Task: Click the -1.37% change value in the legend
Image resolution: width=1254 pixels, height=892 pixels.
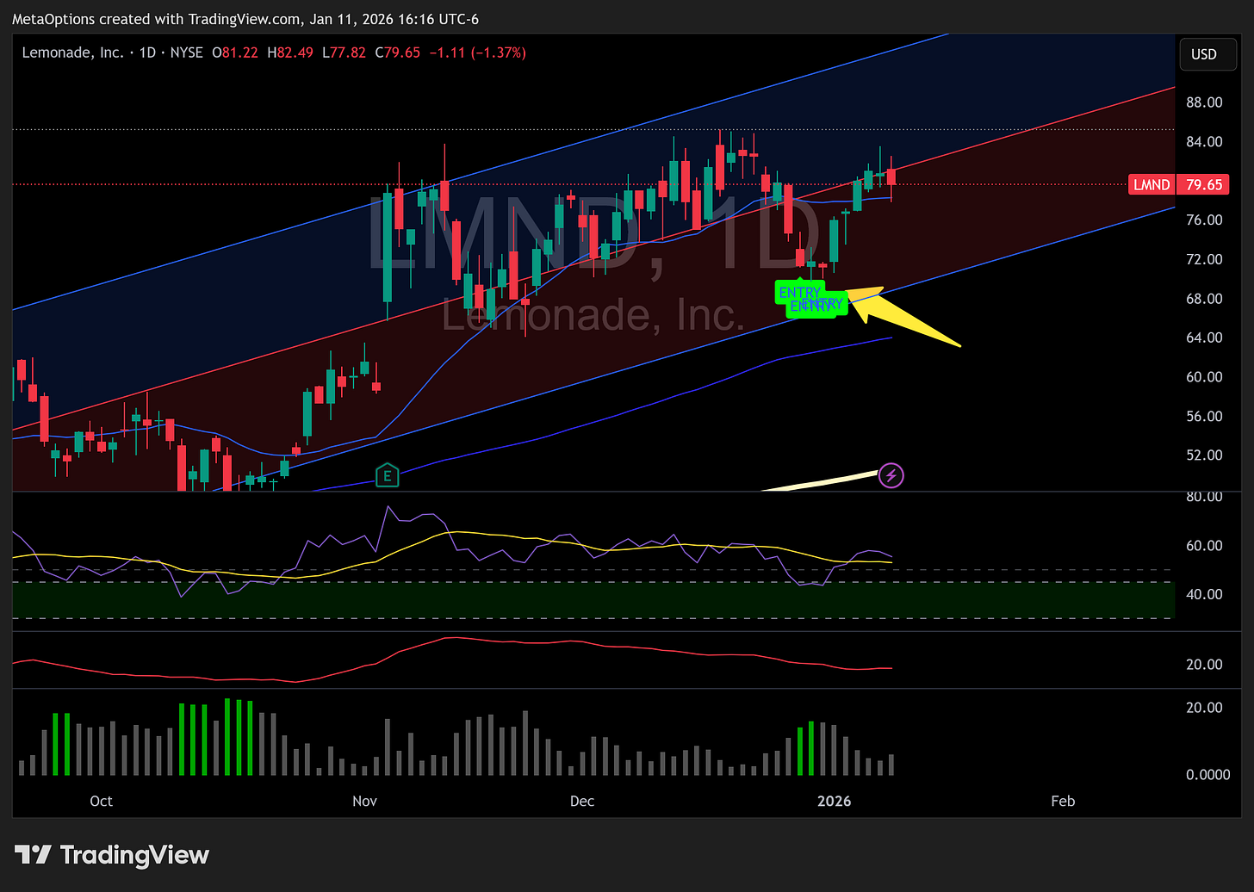Action: (x=500, y=53)
